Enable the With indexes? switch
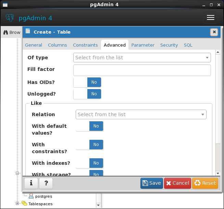The width and height of the screenshot is (224, 209). coord(89,163)
